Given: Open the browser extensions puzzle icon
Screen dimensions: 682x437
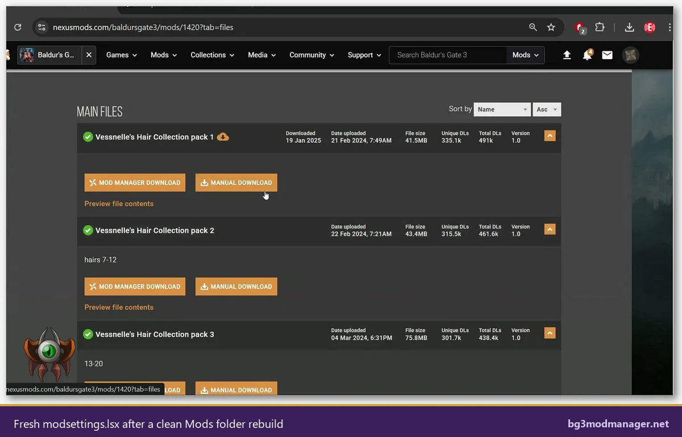Looking at the screenshot, I should coord(600,27).
